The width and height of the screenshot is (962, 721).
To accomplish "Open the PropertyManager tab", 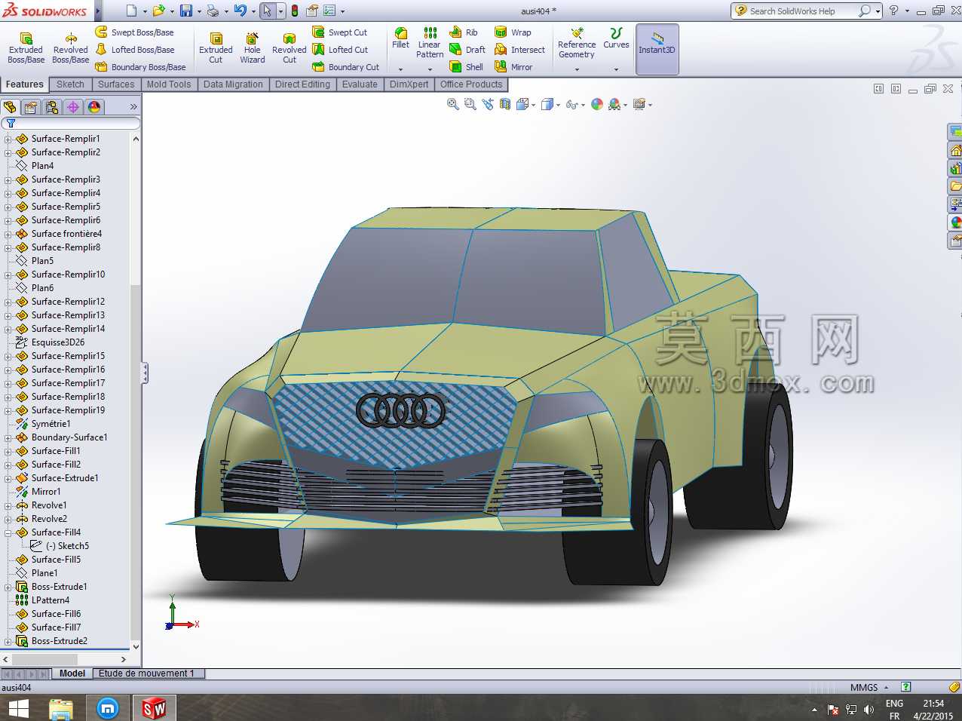I will pyautogui.click(x=31, y=107).
